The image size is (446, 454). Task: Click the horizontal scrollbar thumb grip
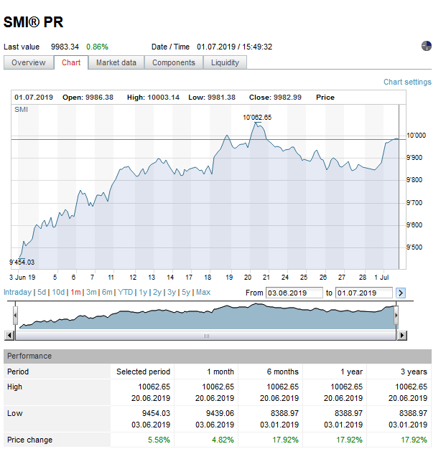click(206, 336)
